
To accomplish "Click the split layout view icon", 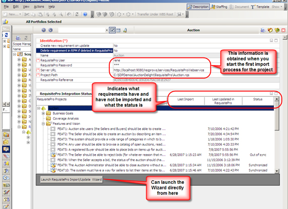I will [x=118, y=30].
